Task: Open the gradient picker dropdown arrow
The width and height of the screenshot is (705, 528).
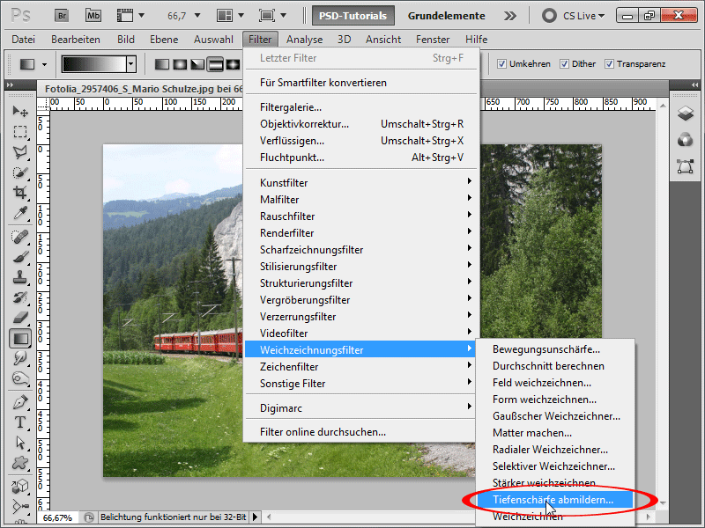Action: [130, 64]
